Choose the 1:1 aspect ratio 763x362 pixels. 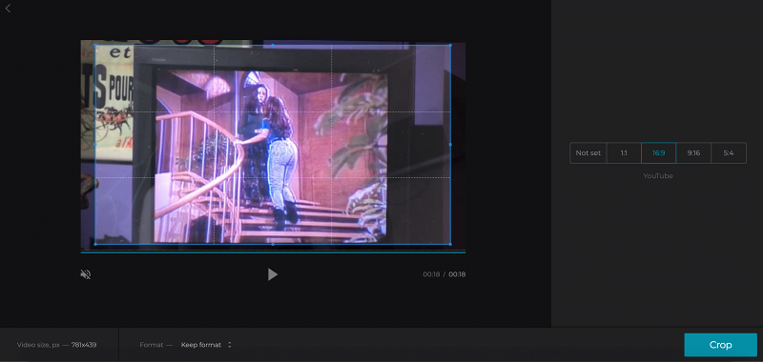pyautogui.click(x=624, y=153)
